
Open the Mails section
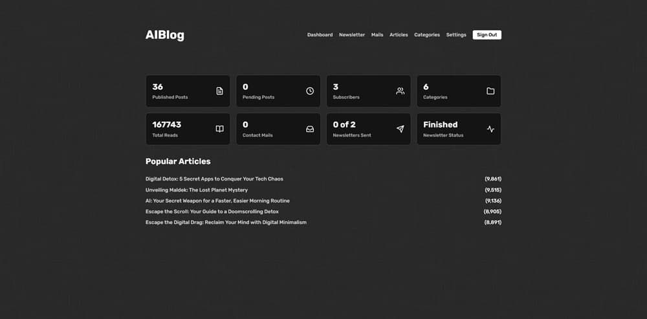377,35
